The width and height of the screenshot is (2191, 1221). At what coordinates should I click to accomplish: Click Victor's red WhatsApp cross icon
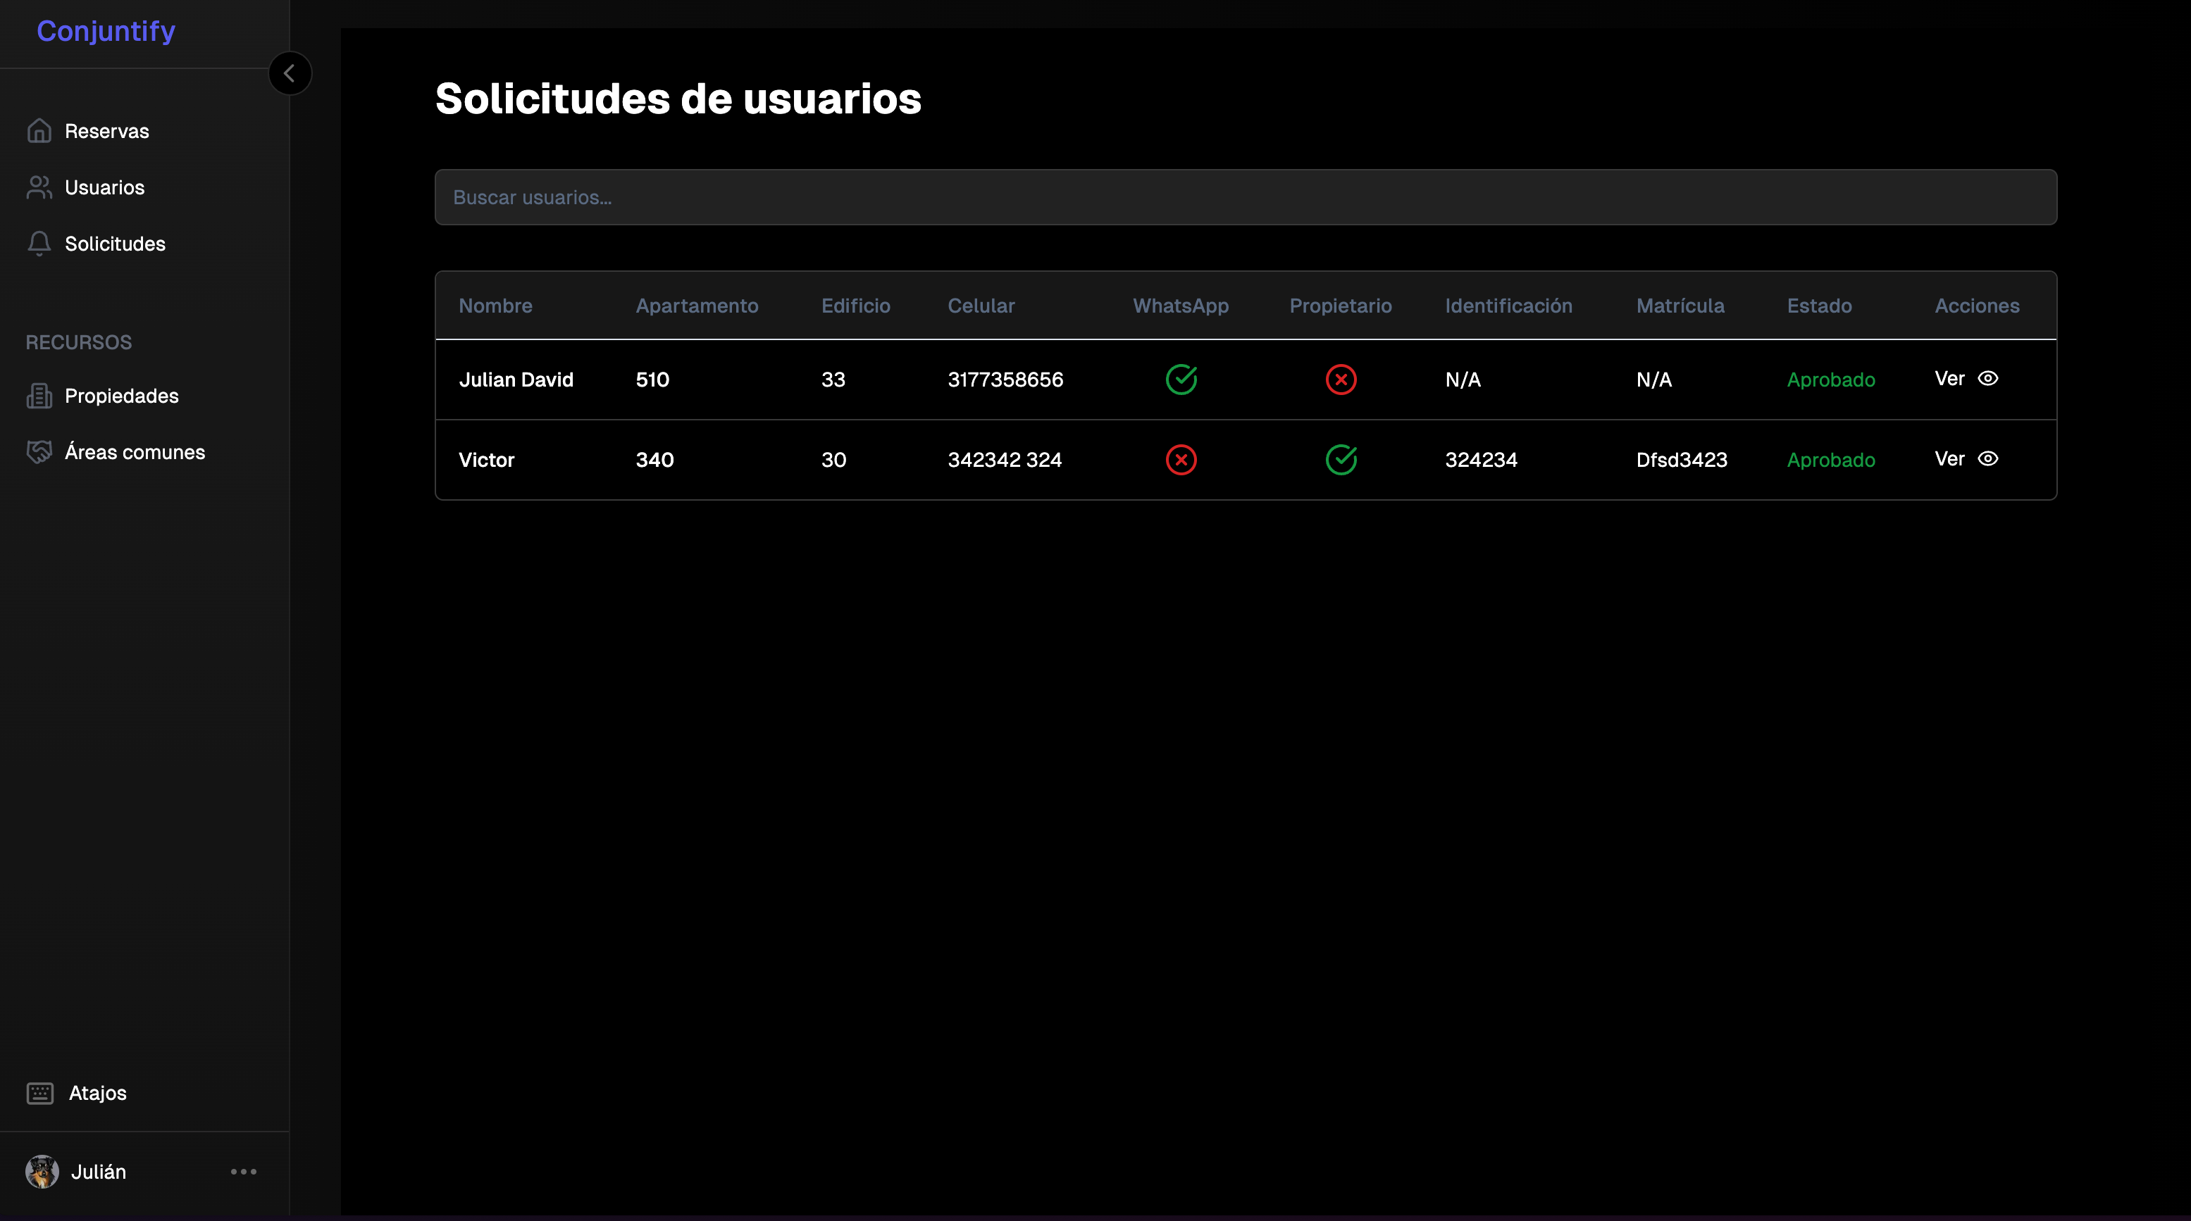click(1181, 460)
